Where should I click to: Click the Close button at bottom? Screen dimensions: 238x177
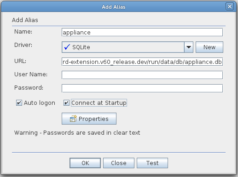point(119,163)
